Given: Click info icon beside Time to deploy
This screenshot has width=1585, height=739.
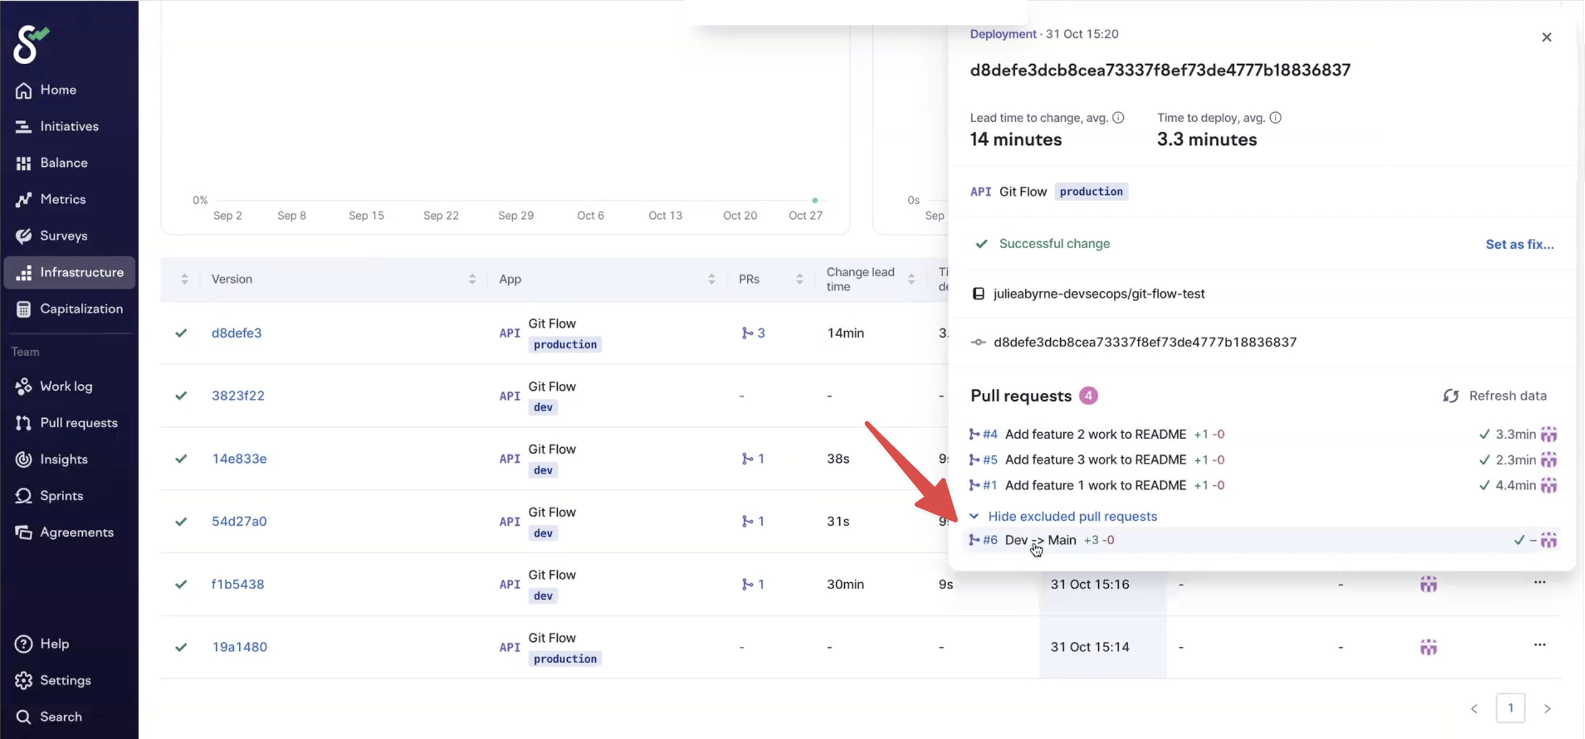Looking at the screenshot, I should [x=1275, y=118].
